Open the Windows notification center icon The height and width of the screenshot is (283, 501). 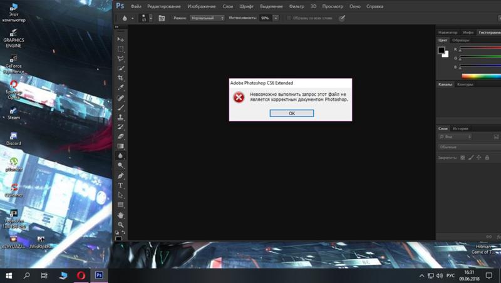[489, 275]
